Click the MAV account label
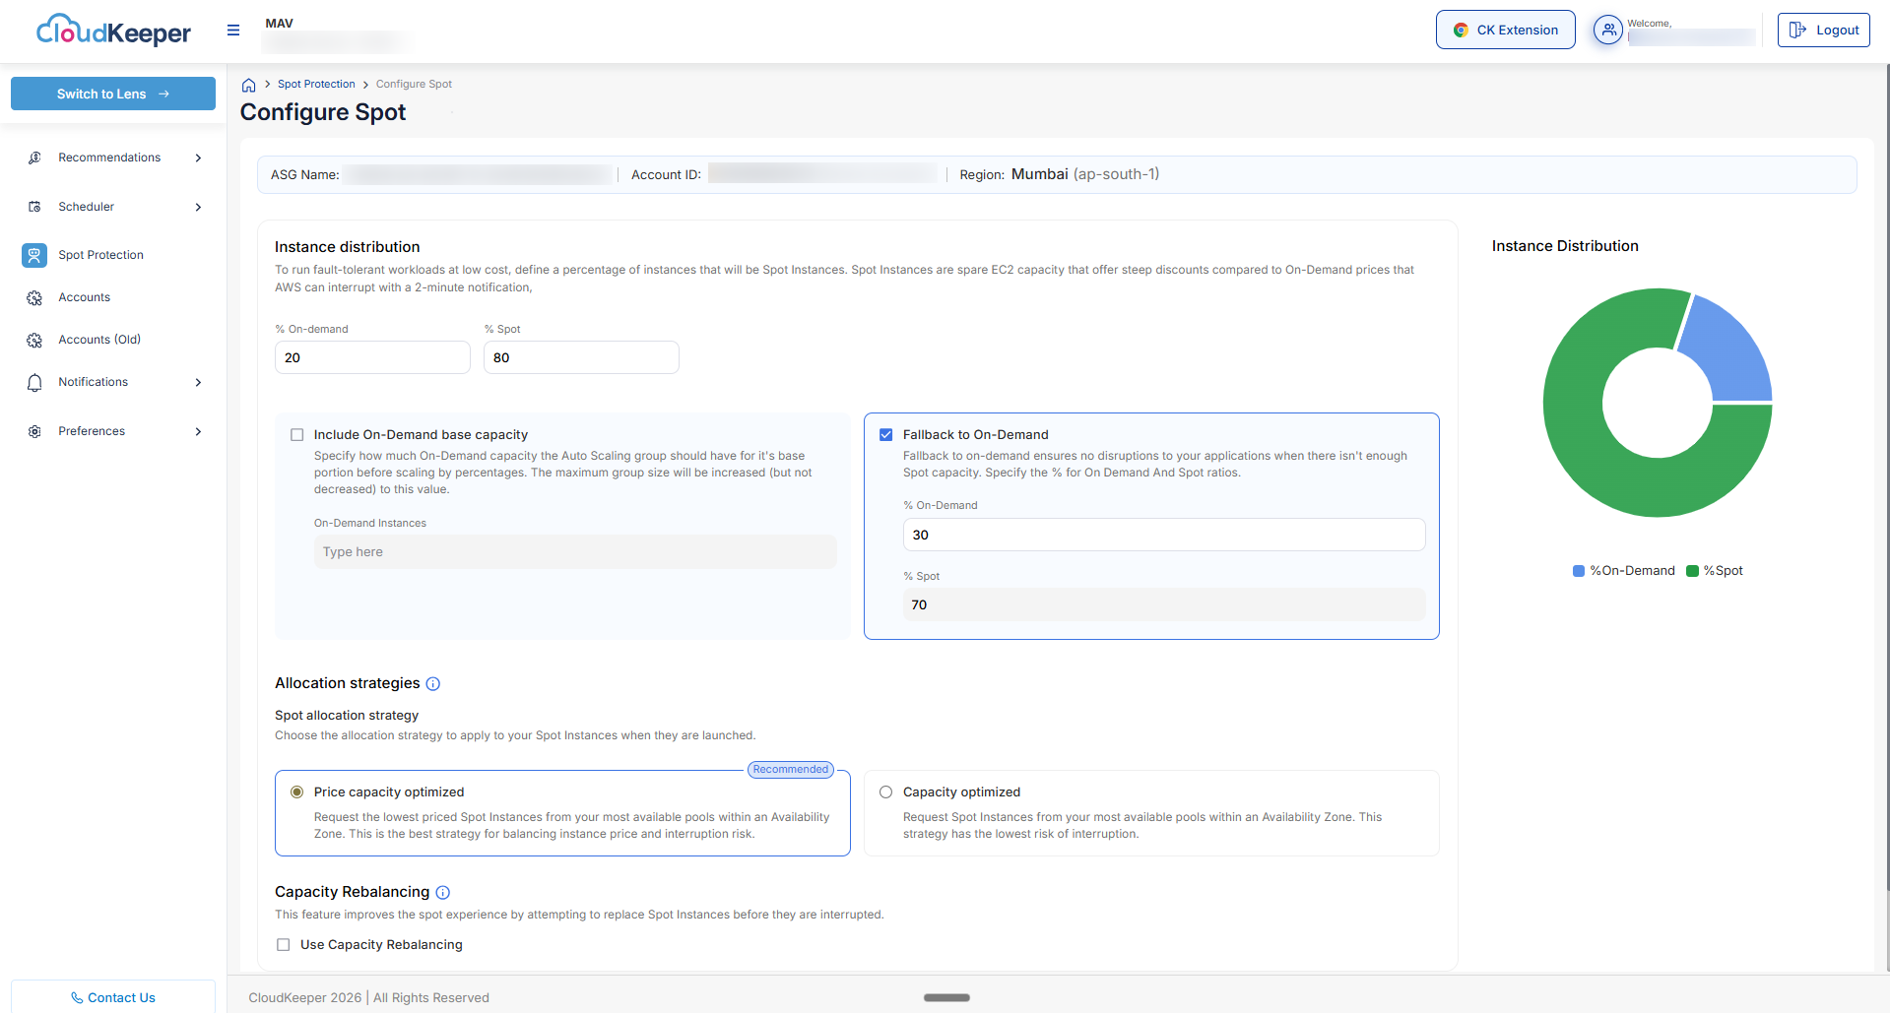The width and height of the screenshot is (1890, 1013). coord(280,24)
